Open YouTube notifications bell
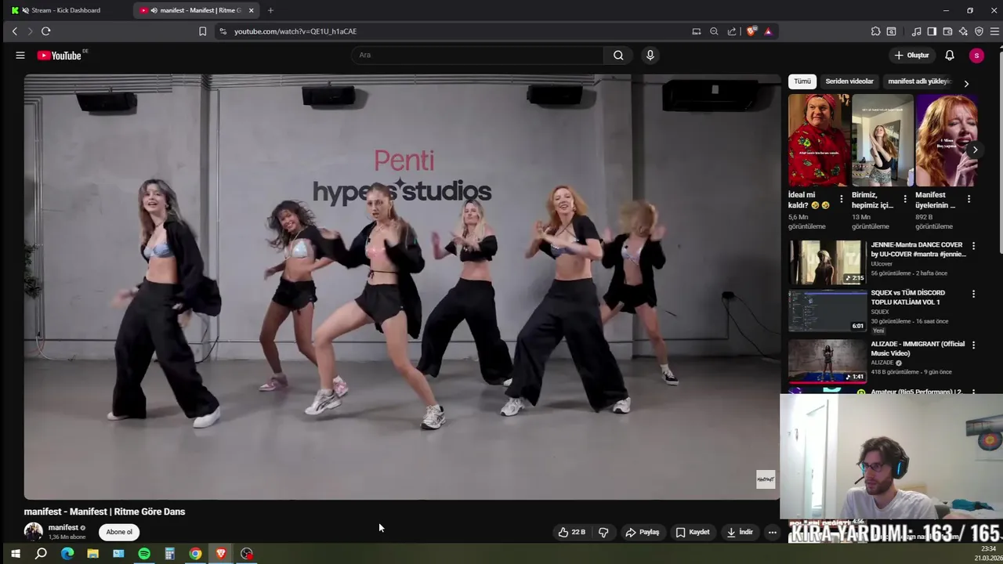This screenshot has height=564, width=1003. tap(949, 55)
